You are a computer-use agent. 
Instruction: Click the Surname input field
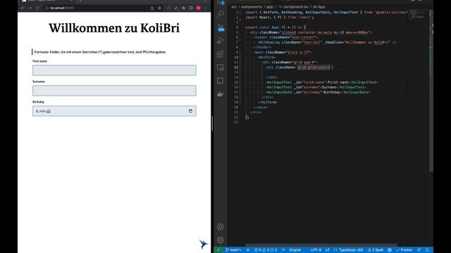point(114,91)
